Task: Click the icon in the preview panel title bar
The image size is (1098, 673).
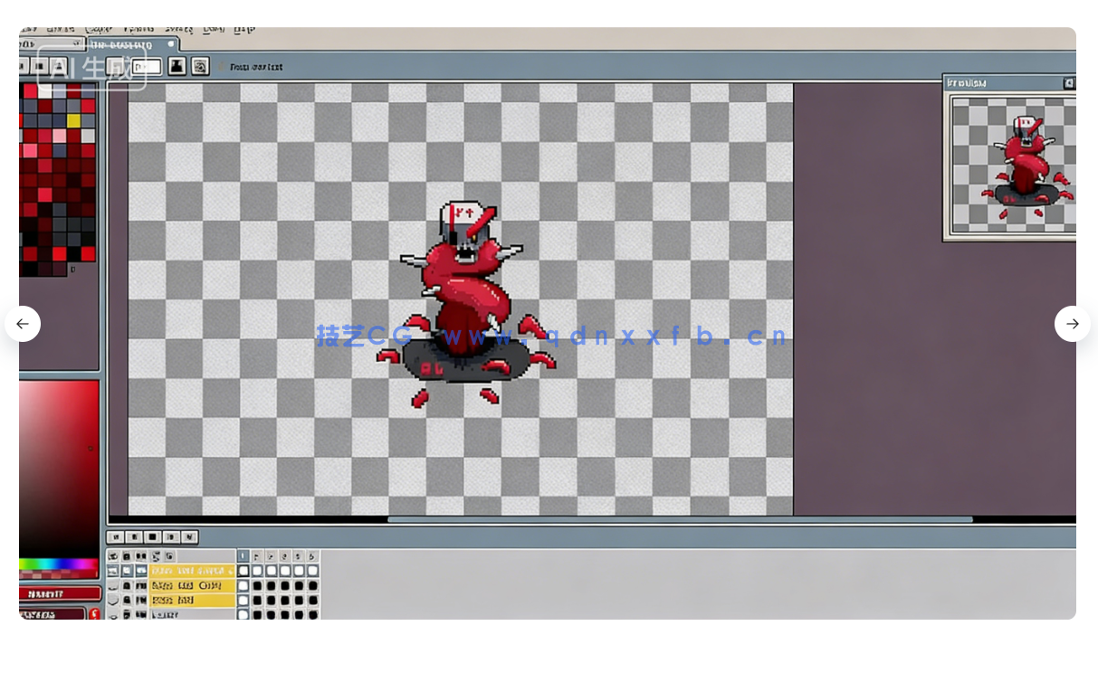Action: point(1069,83)
